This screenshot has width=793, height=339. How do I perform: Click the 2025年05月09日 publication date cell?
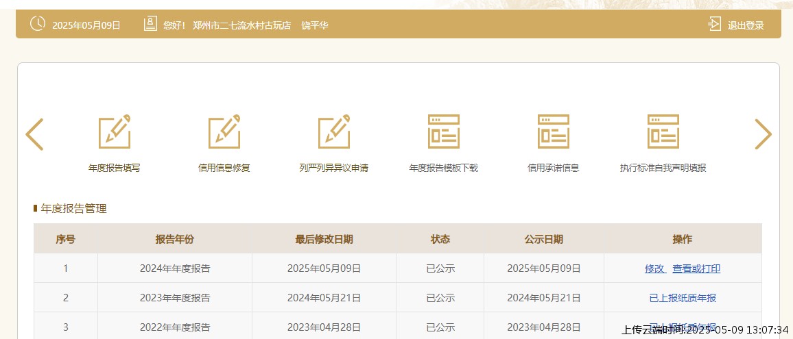[544, 268]
